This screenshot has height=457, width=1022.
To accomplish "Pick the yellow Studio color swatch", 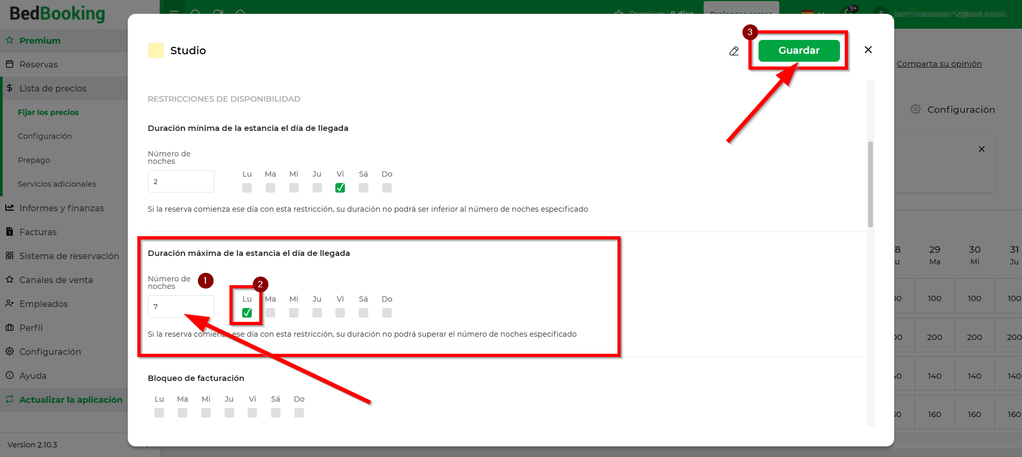I will pos(156,51).
